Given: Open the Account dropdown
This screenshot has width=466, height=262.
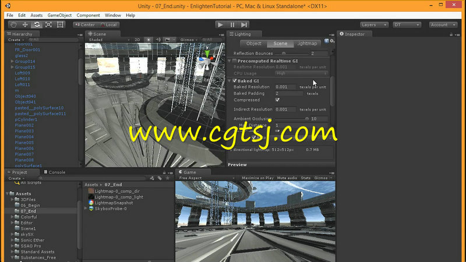Looking at the screenshot, I should pyautogui.click(x=443, y=24).
